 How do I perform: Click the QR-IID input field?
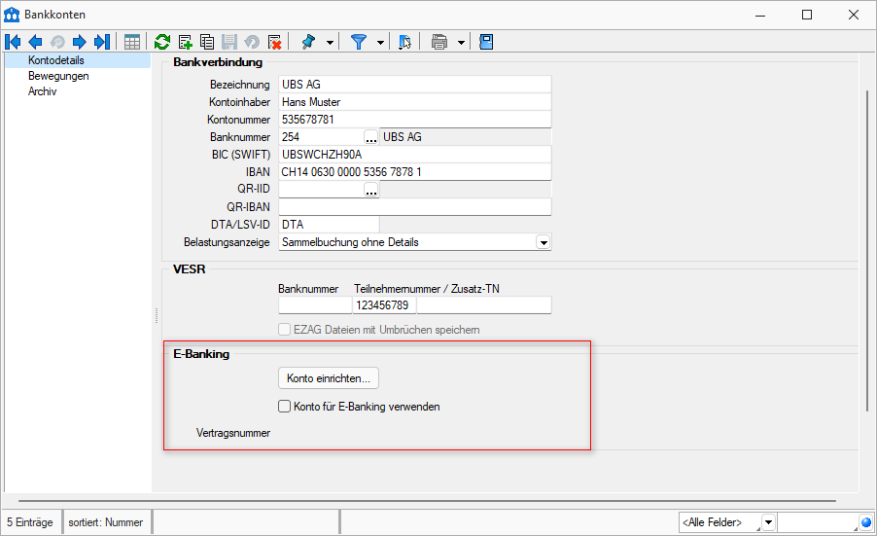click(321, 190)
